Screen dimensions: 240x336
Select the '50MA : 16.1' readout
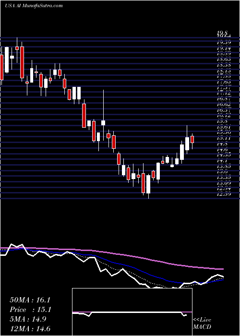coord(30,300)
